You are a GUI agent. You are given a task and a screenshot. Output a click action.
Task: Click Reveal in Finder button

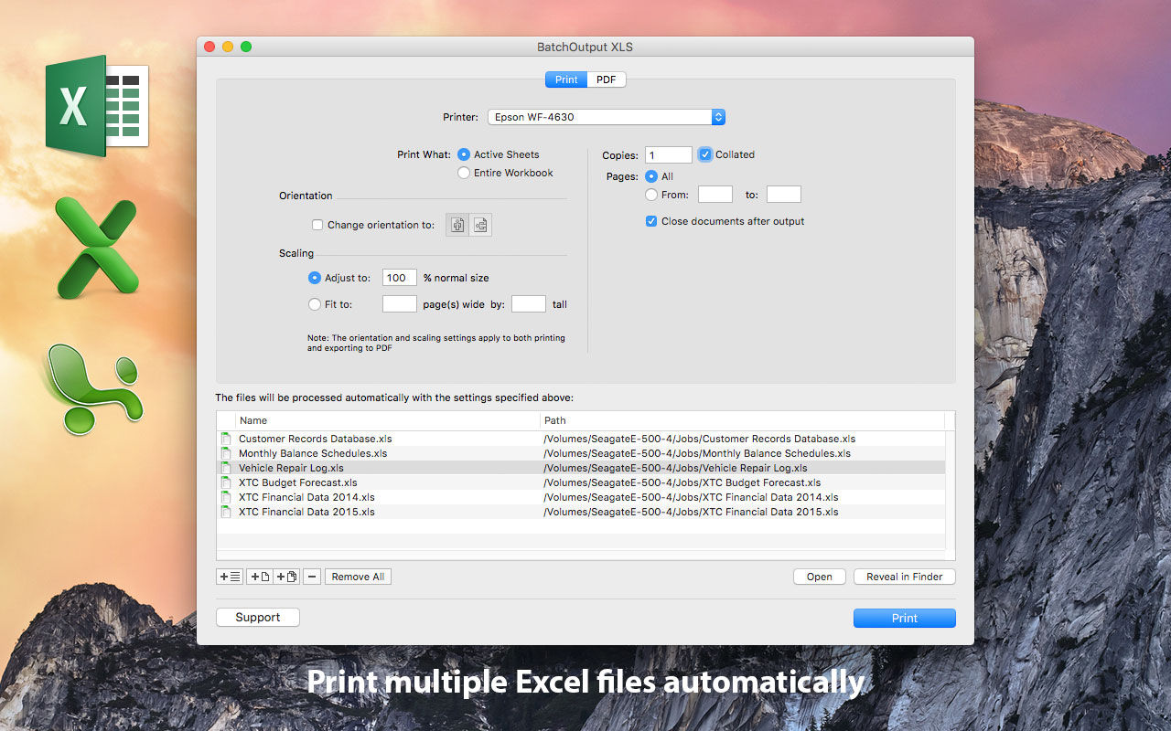[x=905, y=577]
